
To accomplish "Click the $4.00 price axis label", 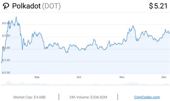I will point(6,48).
